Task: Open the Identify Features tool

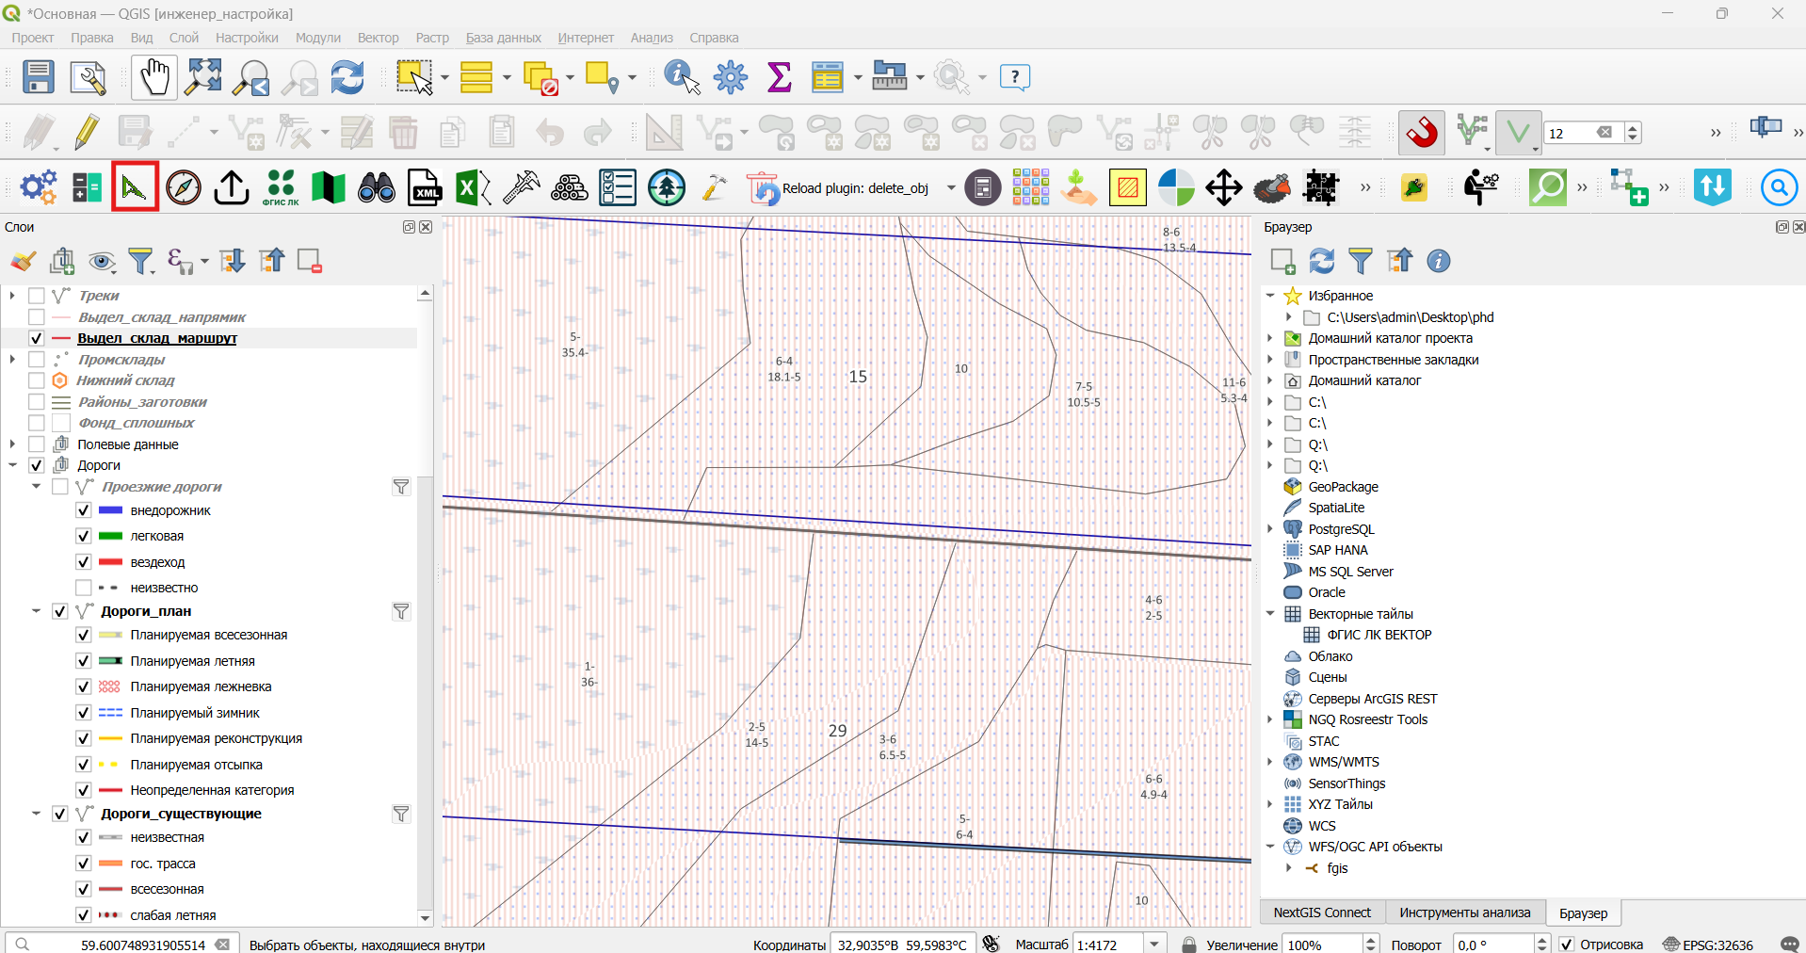Action: (682, 77)
